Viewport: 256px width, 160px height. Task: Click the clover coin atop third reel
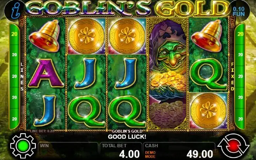tap(127, 36)
